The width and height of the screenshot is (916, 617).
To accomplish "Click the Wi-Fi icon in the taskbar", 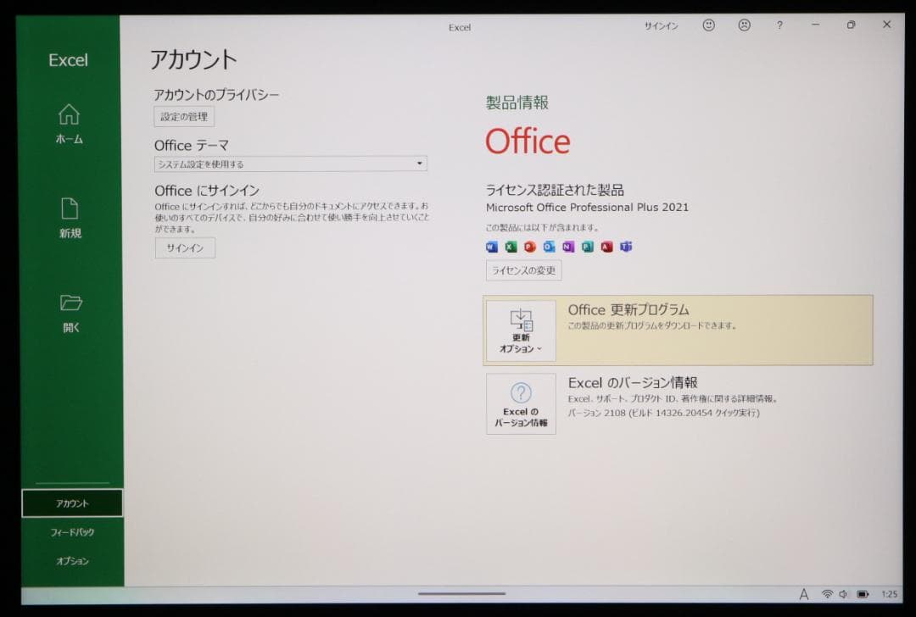I will coord(827,593).
